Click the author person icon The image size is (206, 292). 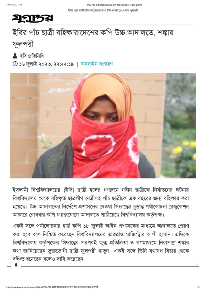15,56
